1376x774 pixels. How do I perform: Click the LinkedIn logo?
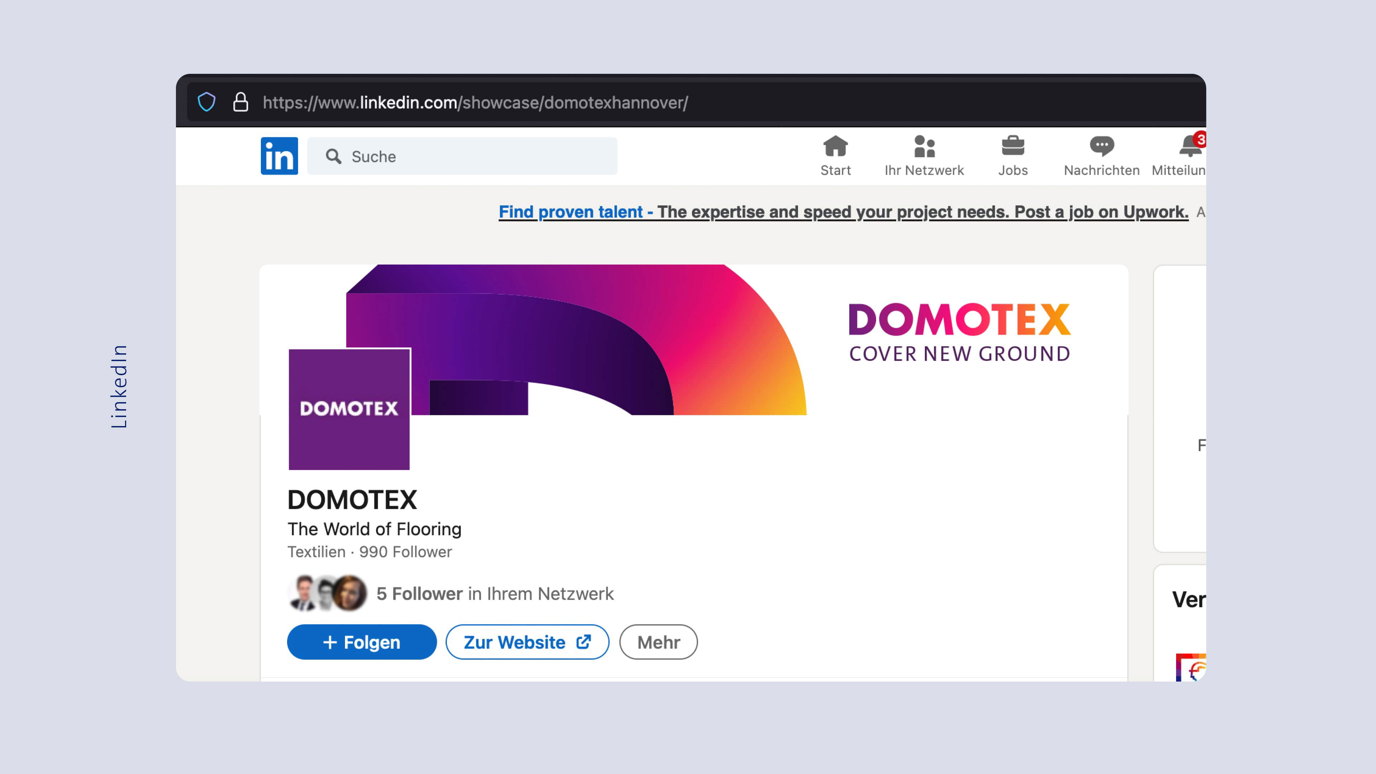coord(279,156)
